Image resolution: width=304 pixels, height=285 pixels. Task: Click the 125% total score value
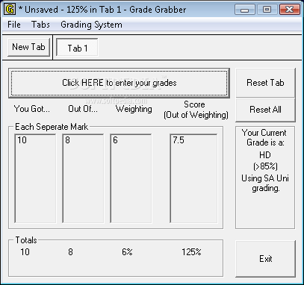pos(191,252)
